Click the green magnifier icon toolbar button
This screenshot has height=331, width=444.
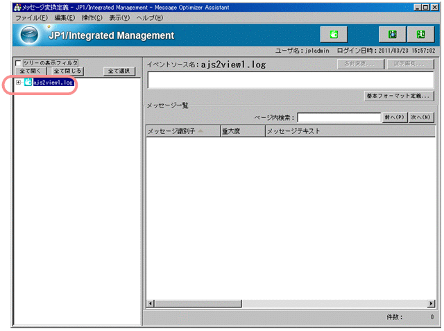(x=392, y=35)
